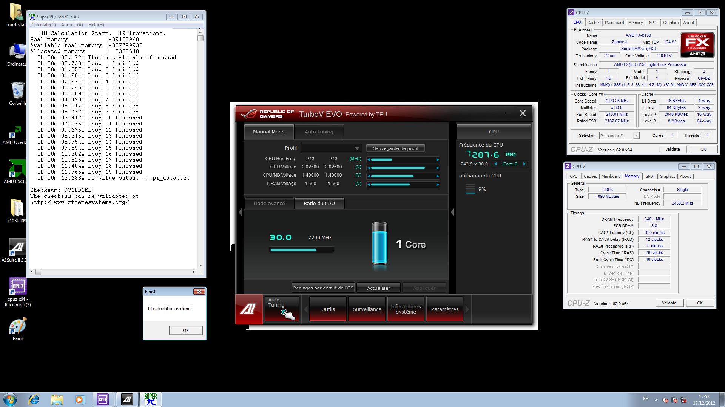Collapse the TurboV left panel arrow
This screenshot has height=407, width=725.
240,212
